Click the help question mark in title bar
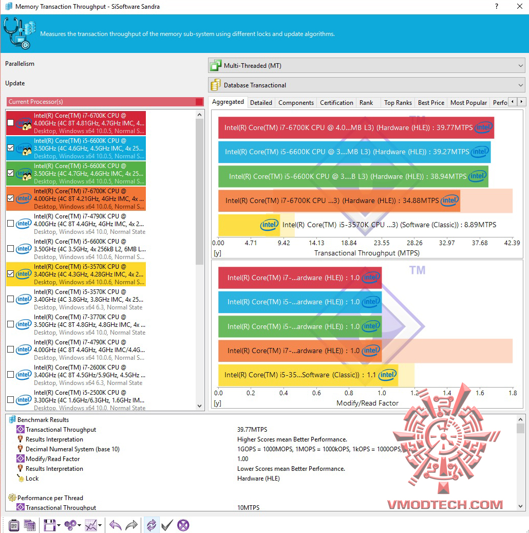 click(497, 6)
